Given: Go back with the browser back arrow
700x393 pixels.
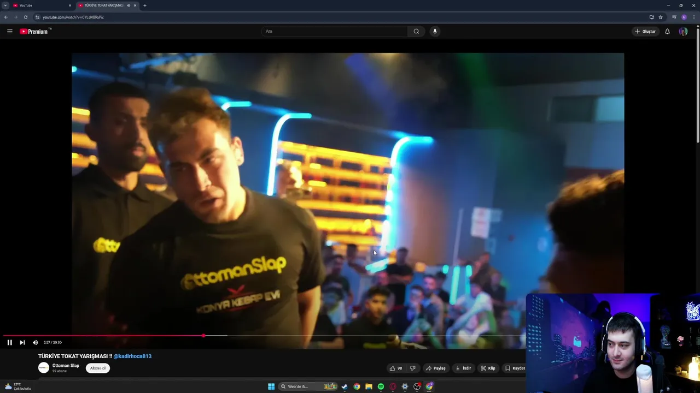Looking at the screenshot, I should point(6,17).
